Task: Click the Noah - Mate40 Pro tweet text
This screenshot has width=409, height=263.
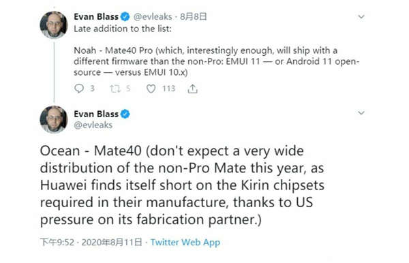Action: click(217, 61)
